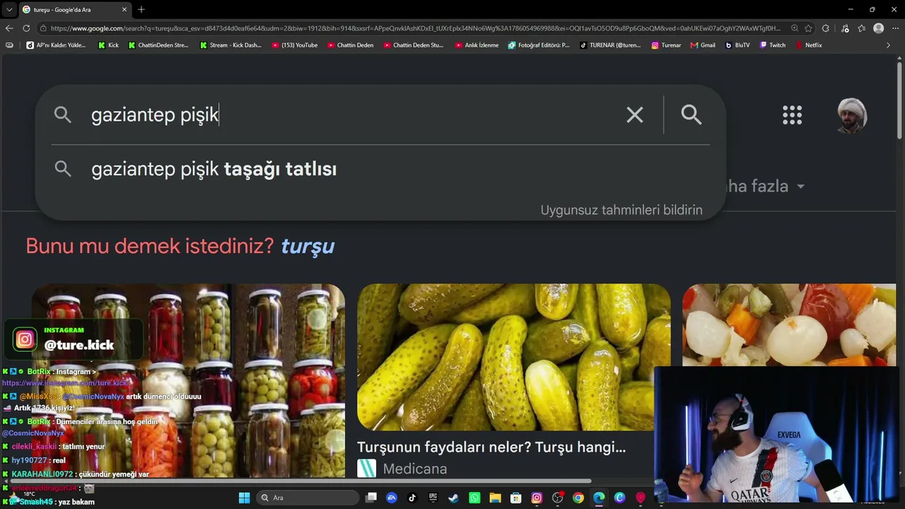Image resolution: width=905 pixels, height=509 pixels.
Task: Click the suggested correction 'turşu'
Action: pos(308,246)
